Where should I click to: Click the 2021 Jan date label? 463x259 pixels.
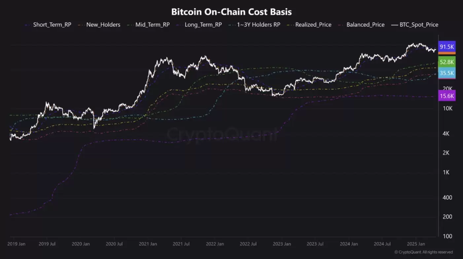tap(148, 244)
